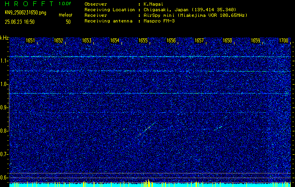Click the '1.1' frequency axis label
Image resolution: width=295 pixels, height=187 pixels.
[x=4, y=61]
